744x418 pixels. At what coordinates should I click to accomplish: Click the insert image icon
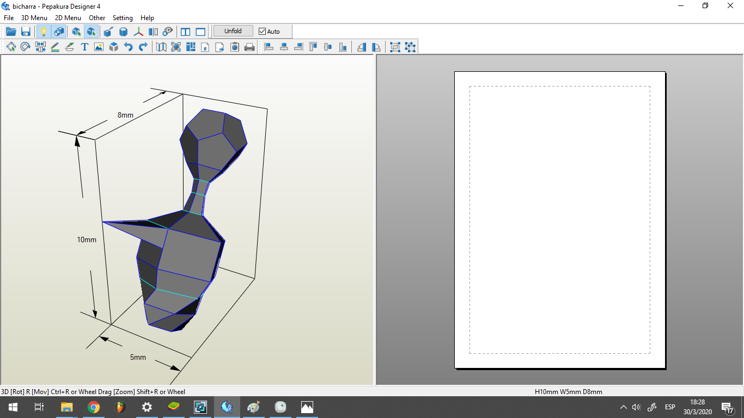click(x=99, y=47)
